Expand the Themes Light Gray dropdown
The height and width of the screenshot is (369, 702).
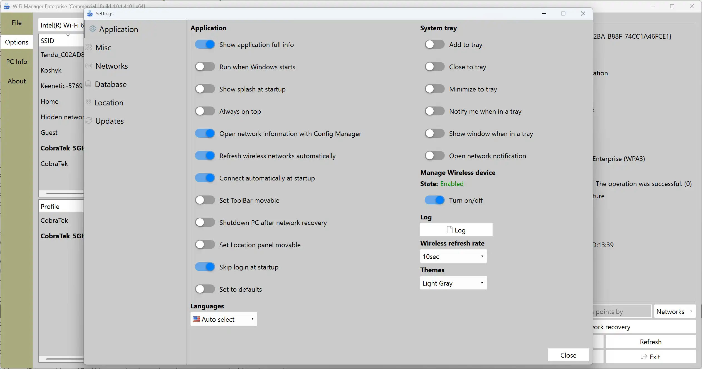pyautogui.click(x=453, y=283)
